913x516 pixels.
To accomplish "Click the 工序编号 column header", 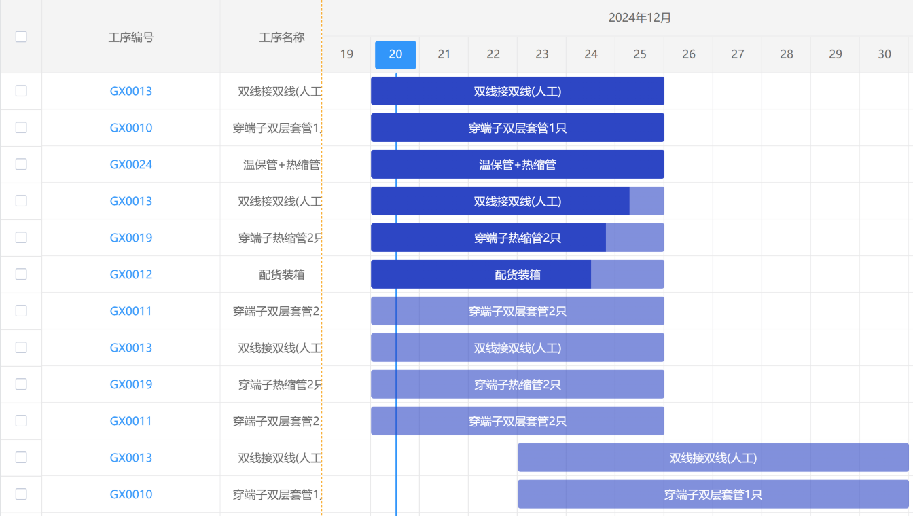I will (130, 37).
